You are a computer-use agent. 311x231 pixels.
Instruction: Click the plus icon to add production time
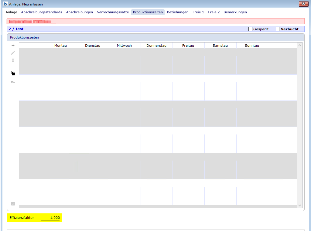(x=13, y=45)
